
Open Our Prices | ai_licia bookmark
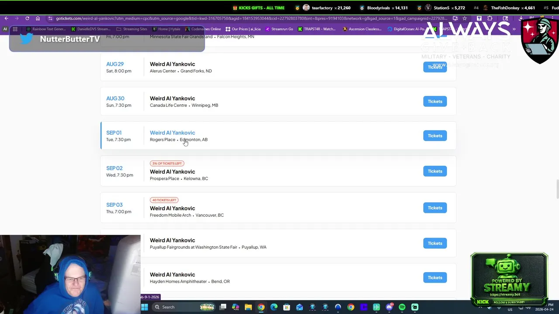[243, 29]
